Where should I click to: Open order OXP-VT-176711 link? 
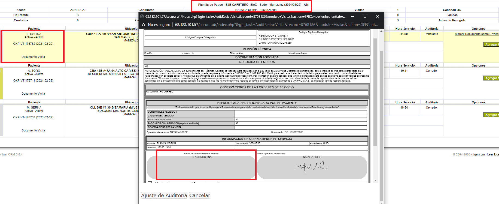[x=33, y=80]
